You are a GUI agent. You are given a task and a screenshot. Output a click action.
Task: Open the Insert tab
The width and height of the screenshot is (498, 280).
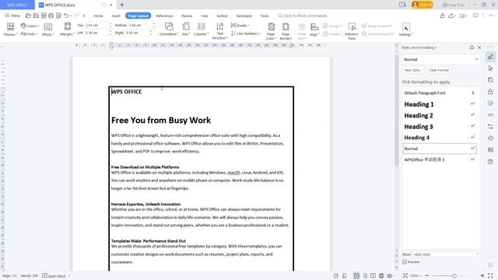116,16
